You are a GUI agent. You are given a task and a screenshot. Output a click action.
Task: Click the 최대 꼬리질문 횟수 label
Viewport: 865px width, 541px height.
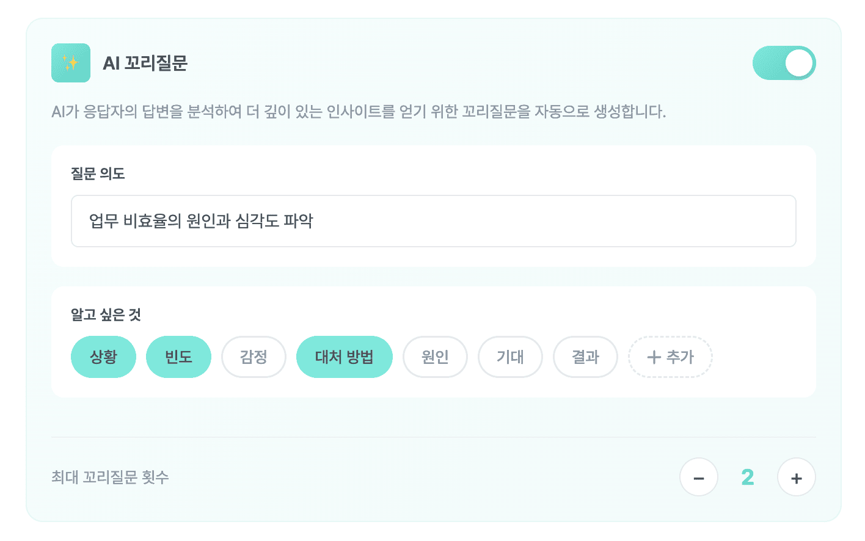click(110, 477)
